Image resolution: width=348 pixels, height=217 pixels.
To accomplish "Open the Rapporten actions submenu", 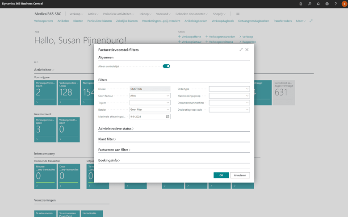I will click(247, 42).
